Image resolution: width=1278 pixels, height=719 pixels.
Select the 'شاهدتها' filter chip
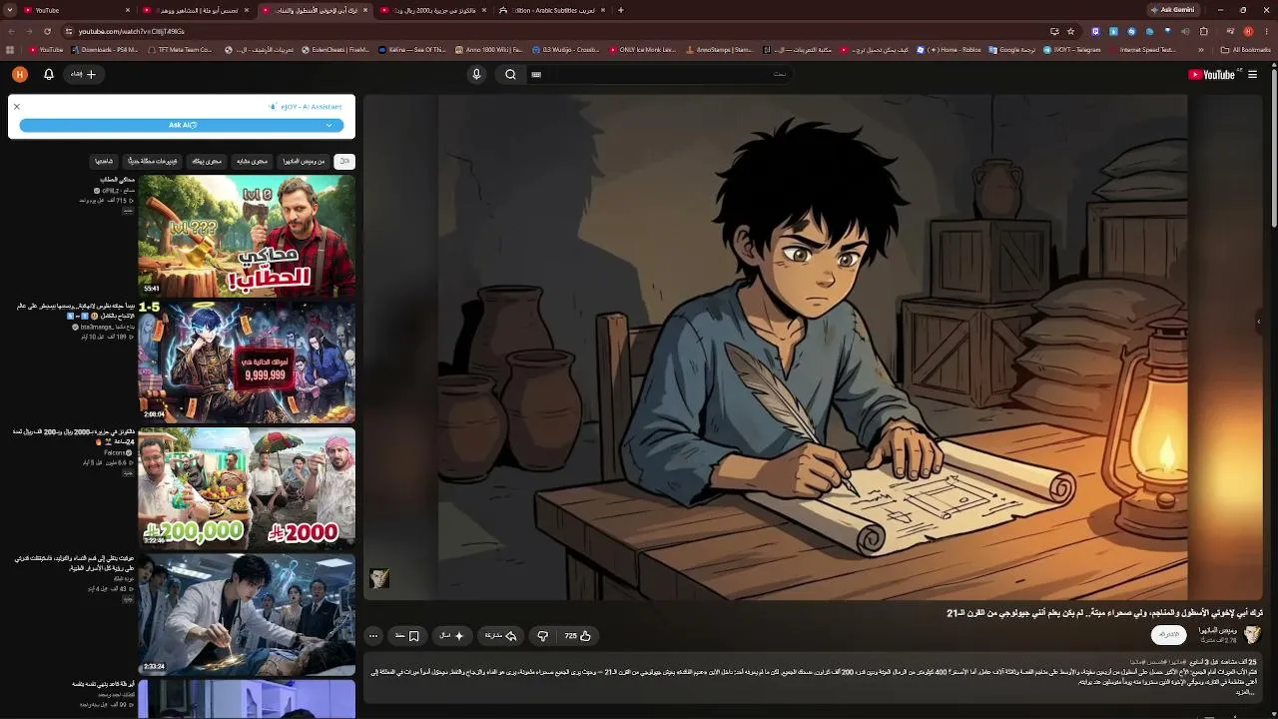point(104,161)
